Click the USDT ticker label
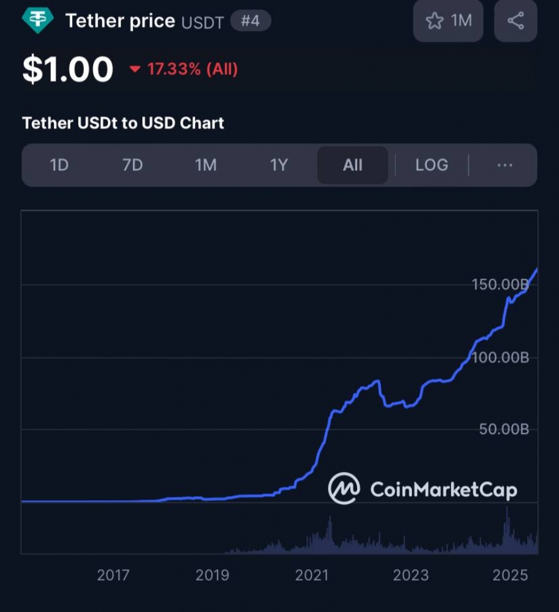559x612 pixels. coord(202,22)
